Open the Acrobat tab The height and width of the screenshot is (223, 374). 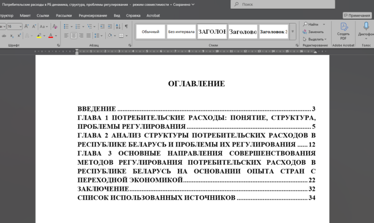click(153, 16)
